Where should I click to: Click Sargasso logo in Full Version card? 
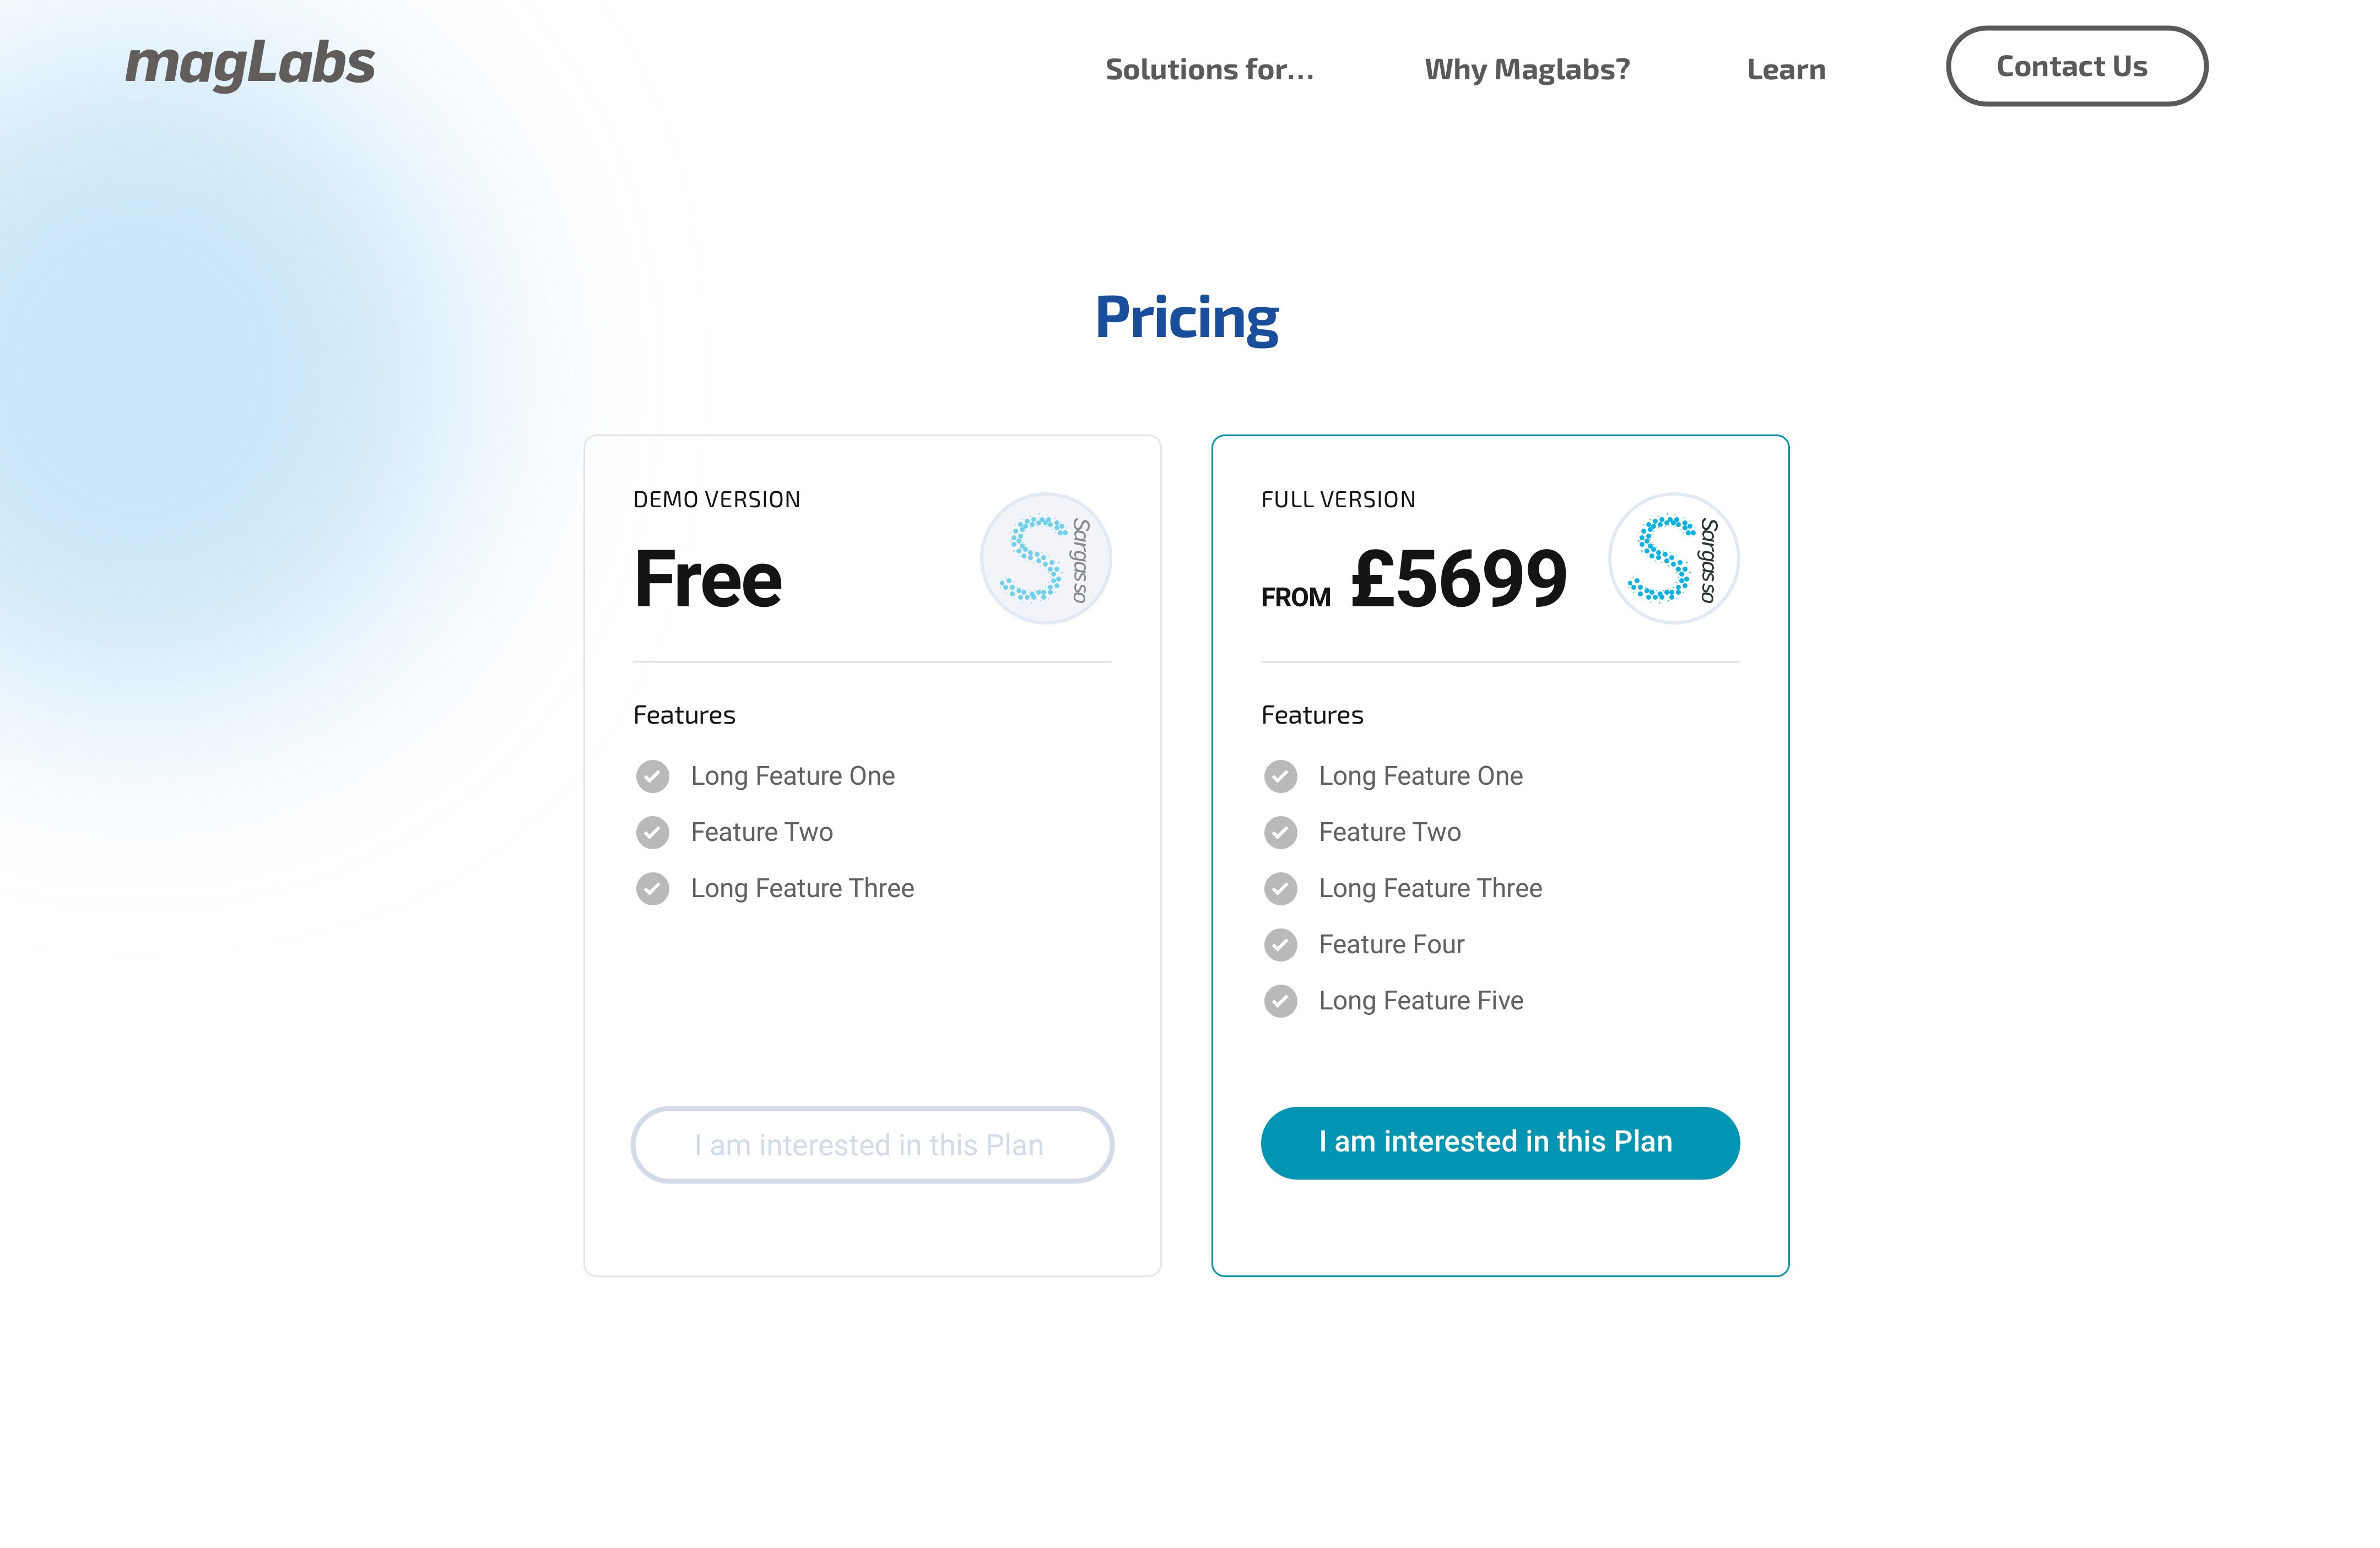click(x=1673, y=558)
